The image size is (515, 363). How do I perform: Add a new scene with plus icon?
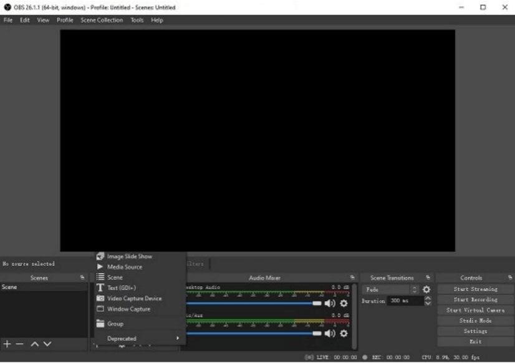click(x=7, y=344)
